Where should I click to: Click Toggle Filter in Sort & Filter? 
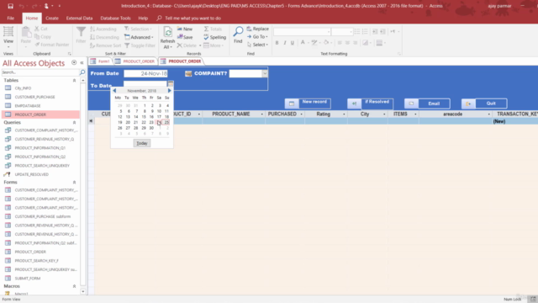click(140, 45)
